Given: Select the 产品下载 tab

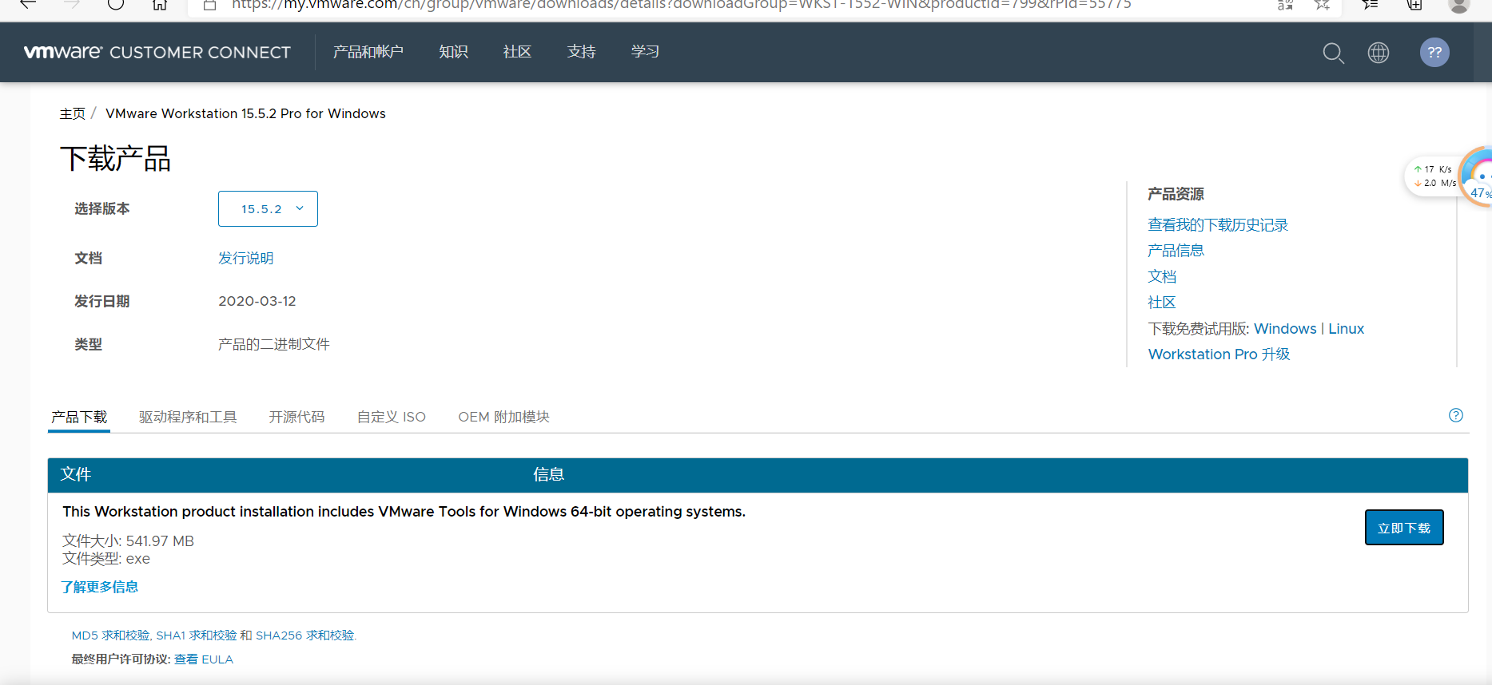Looking at the screenshot, I should [79, 417].
